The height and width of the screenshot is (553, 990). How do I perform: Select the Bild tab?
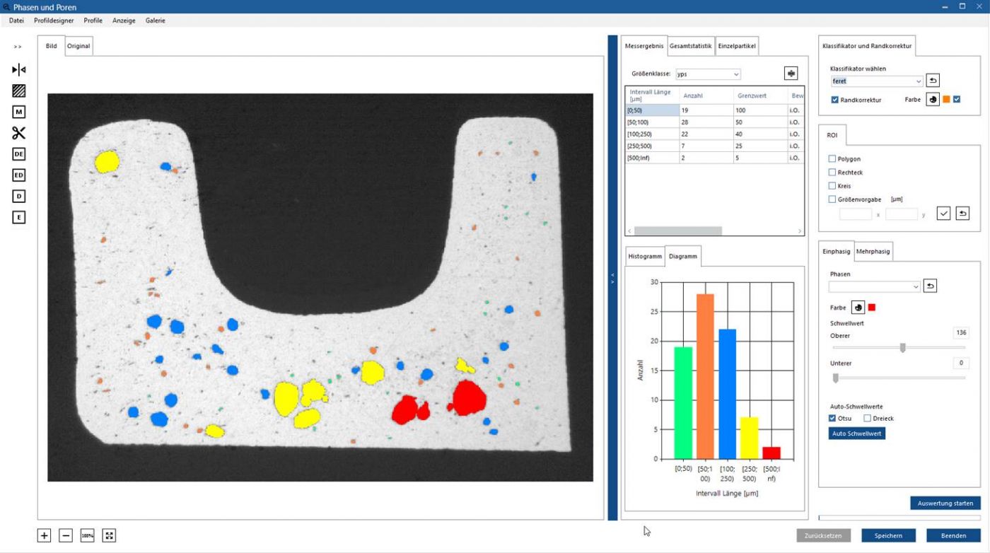[x=52, y=45]
